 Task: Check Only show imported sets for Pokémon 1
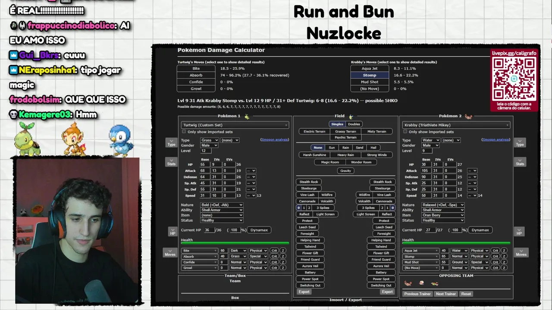coord(184,132)
